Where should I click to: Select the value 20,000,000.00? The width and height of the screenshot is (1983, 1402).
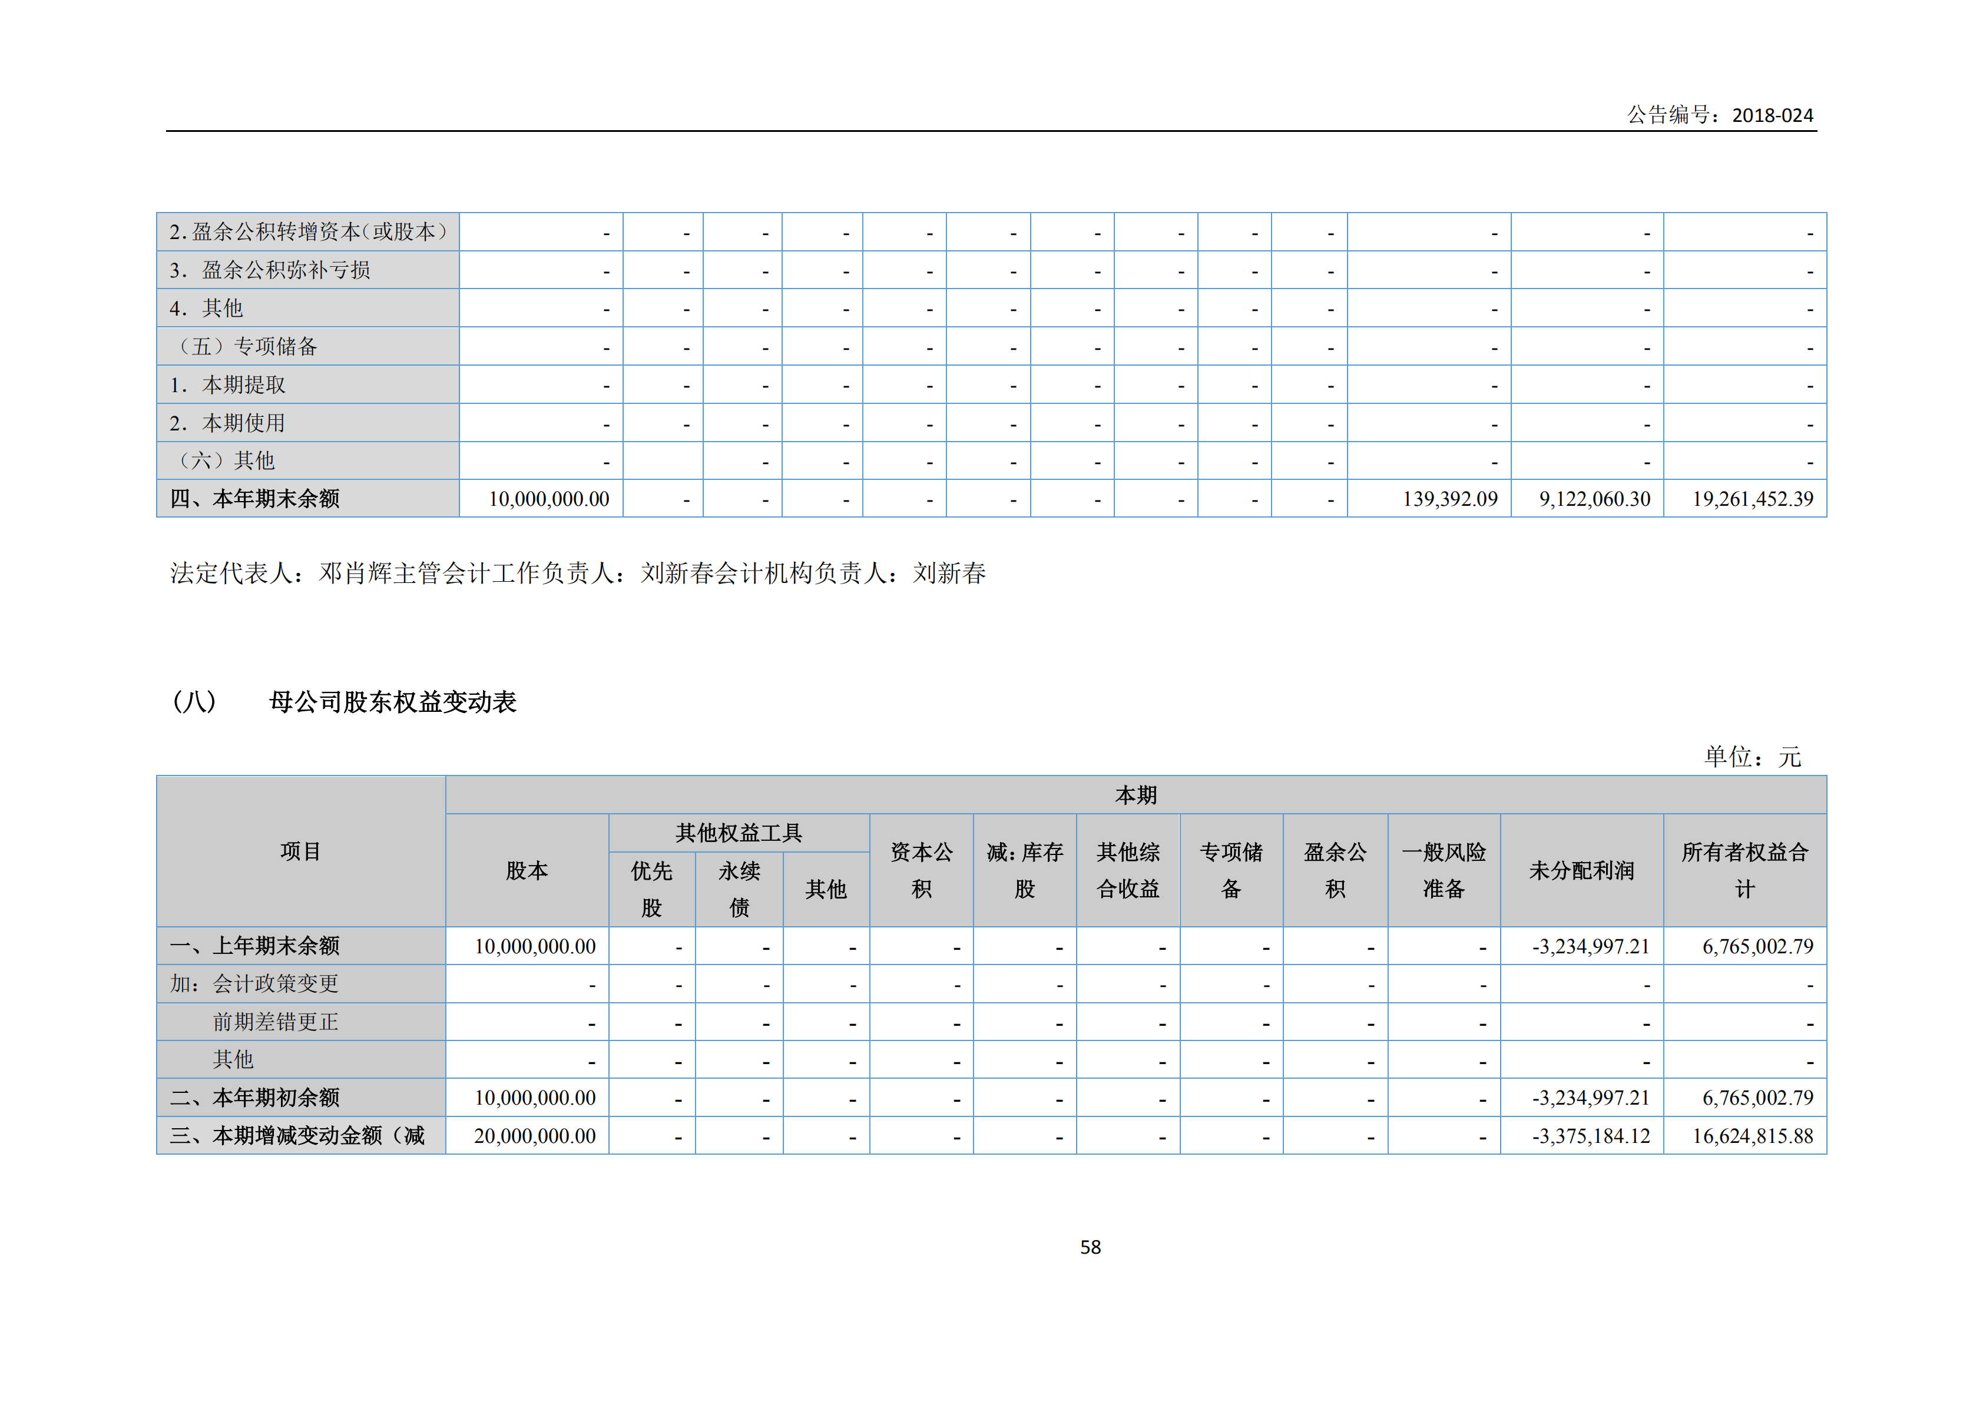click(535, 1136)
